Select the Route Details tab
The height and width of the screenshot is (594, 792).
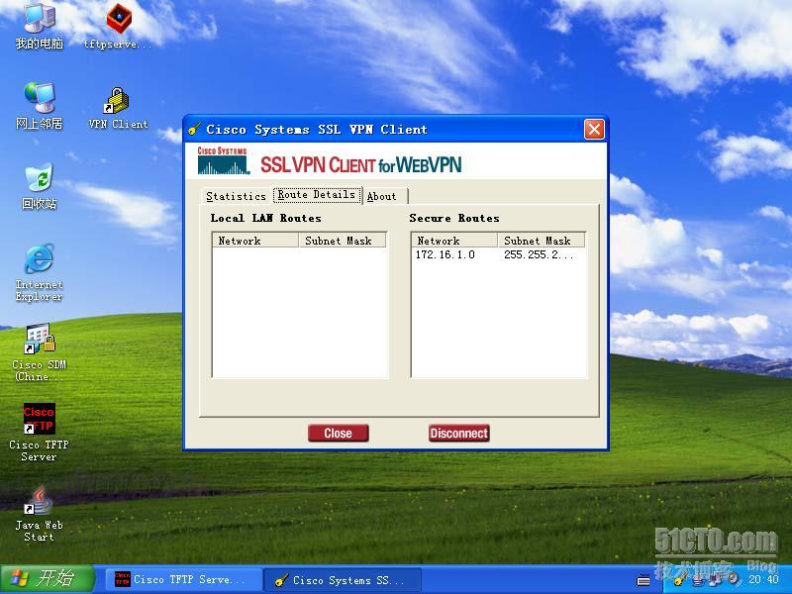click(x=317, y=195)
